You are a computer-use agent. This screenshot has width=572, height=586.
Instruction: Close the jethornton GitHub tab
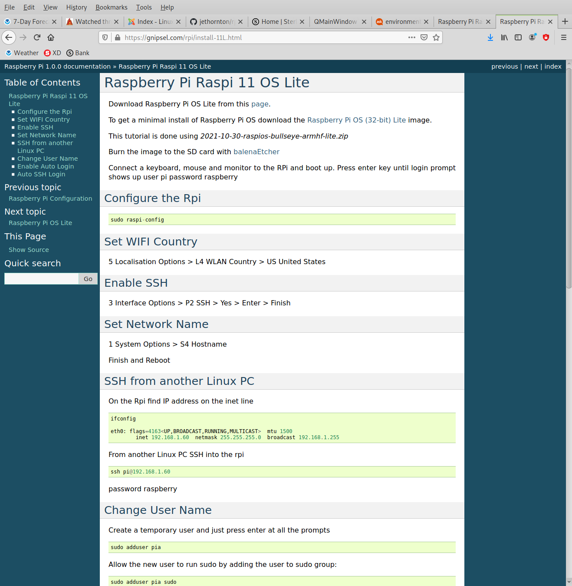tap(240, 22)
